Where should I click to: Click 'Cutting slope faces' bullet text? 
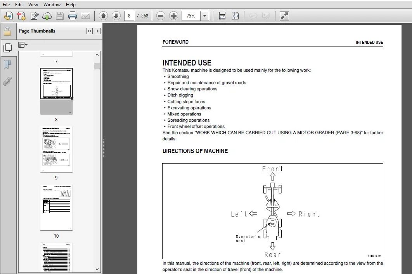click(x=186, y=102)
